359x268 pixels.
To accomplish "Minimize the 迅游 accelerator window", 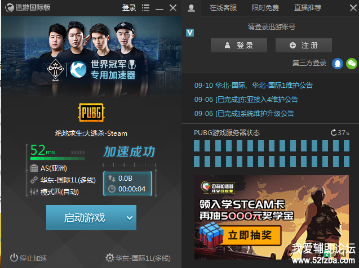I will (159, 9).
